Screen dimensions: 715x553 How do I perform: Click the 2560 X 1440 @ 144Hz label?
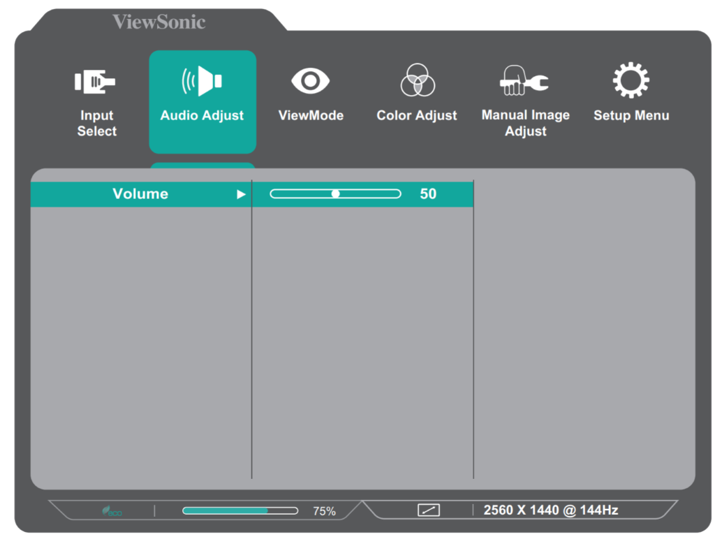551,510
